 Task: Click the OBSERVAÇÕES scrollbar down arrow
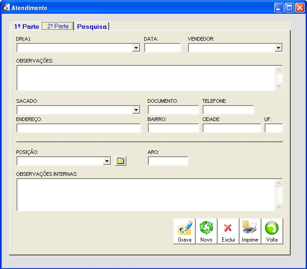pos(279,86)
